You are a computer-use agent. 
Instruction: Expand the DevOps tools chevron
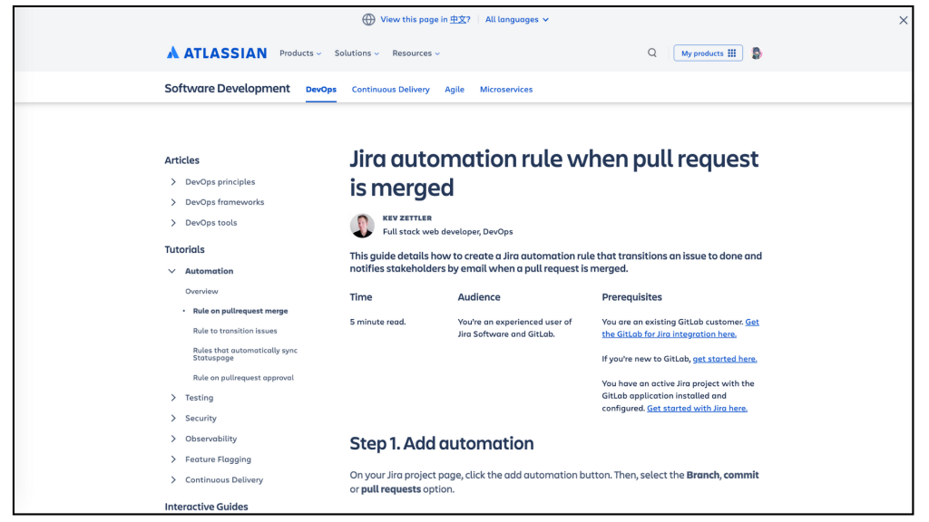(173, 223)
